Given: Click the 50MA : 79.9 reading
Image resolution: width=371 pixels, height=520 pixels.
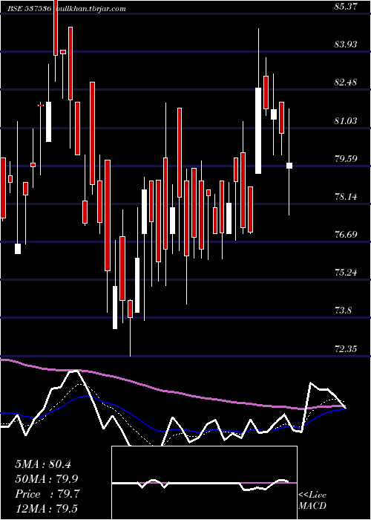Looking at the screenshot, I should [x=47, y=479].
